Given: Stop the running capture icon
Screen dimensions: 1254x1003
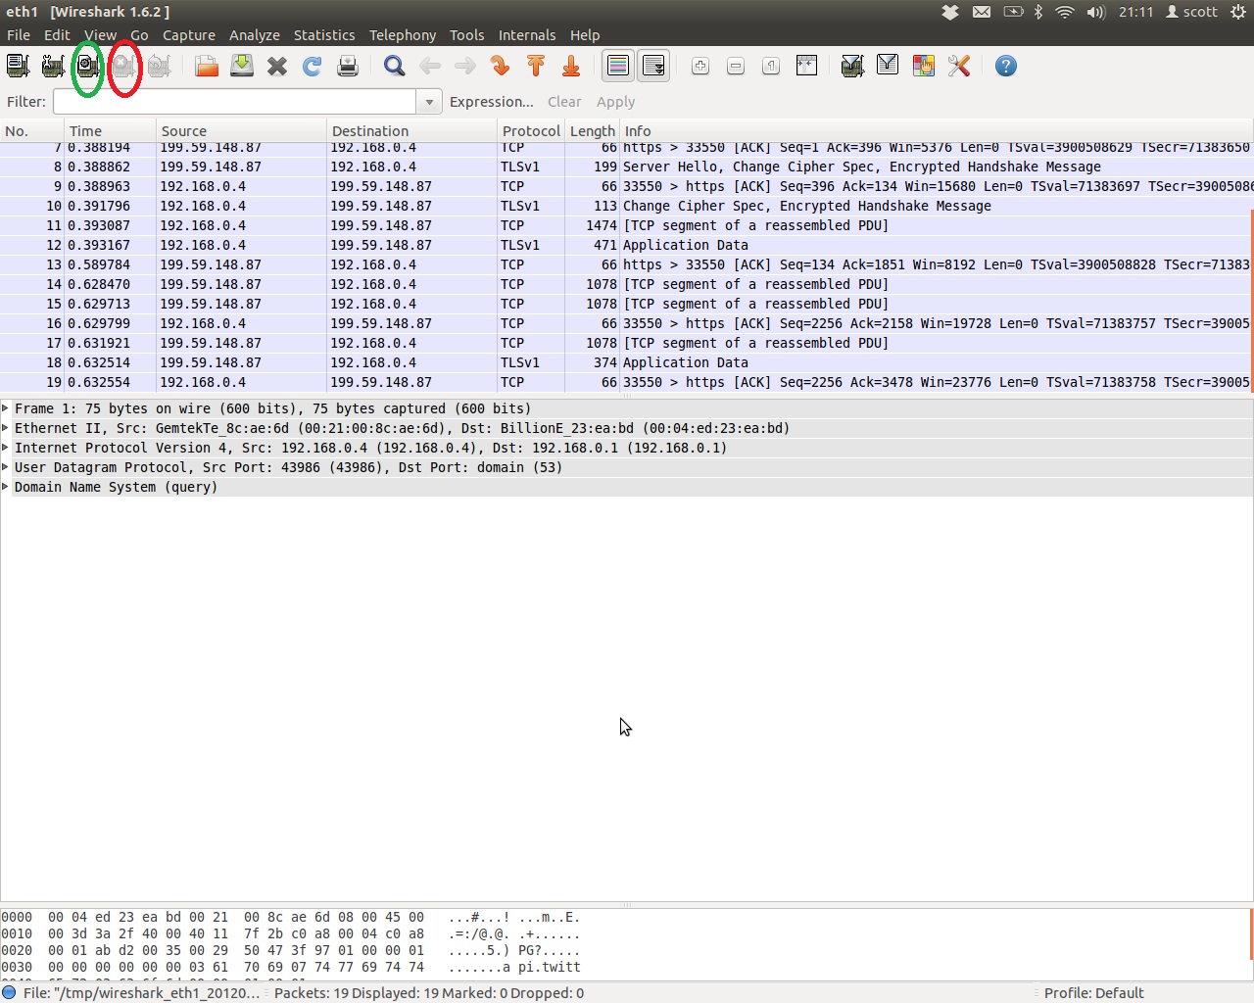Looking at the screenshot, I should tap(123, 66).
